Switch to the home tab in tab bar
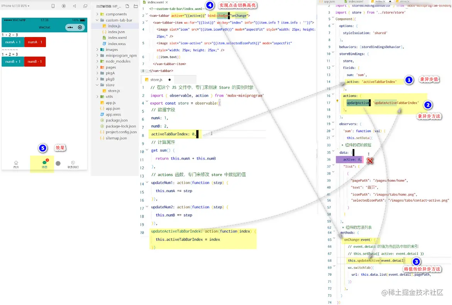The height and width of the screenshot is (305, 452). [16, 164]
